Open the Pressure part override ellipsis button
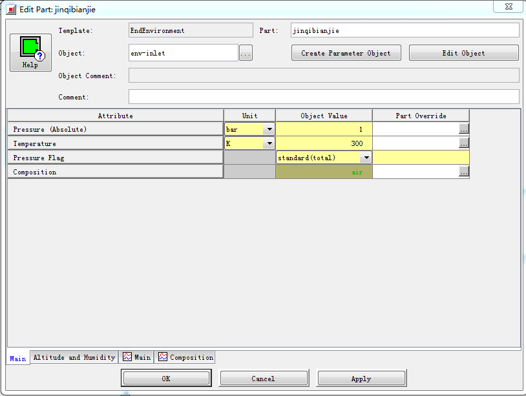The width and height of the screenshot is (526, 396). [x=463, y=129]
